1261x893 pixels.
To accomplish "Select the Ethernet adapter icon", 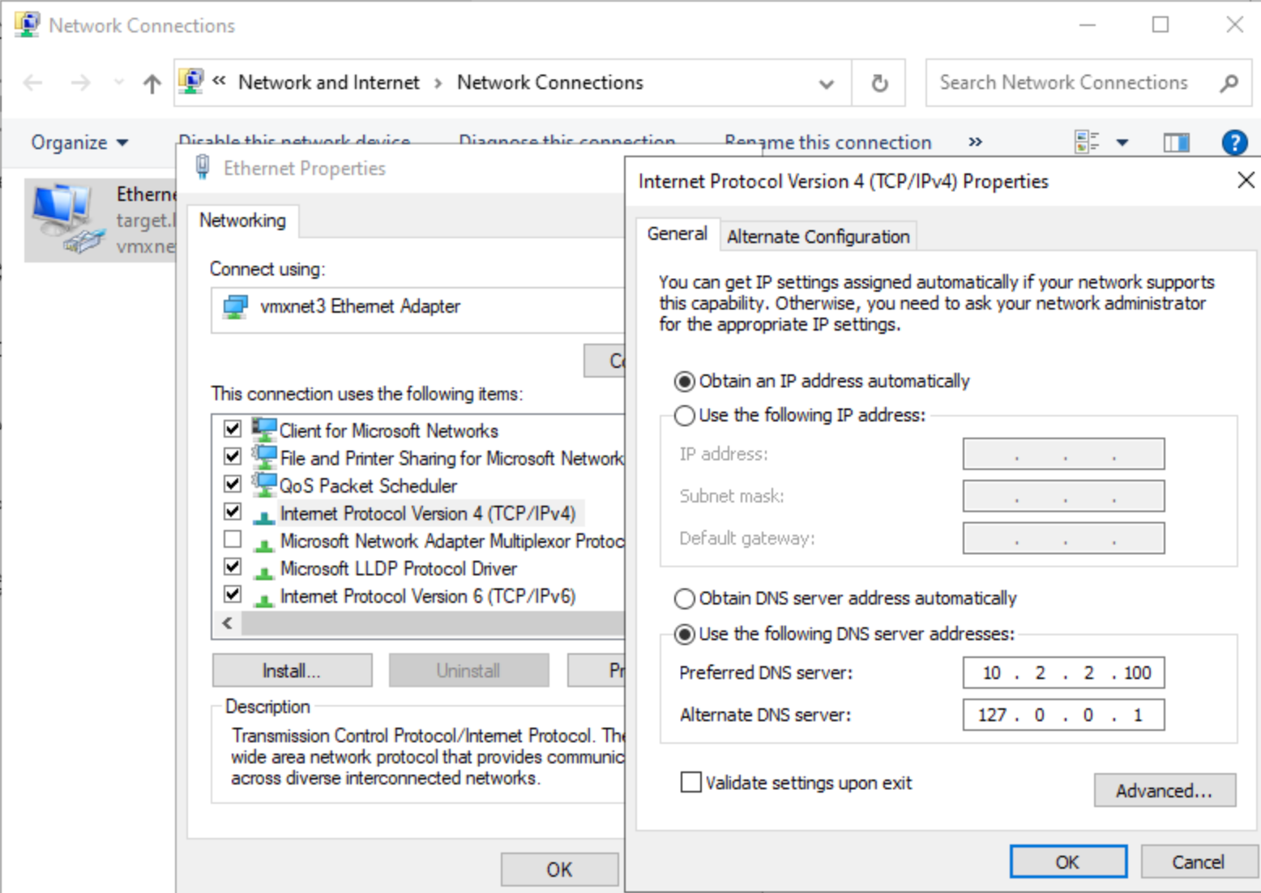I will coord(66,219).
